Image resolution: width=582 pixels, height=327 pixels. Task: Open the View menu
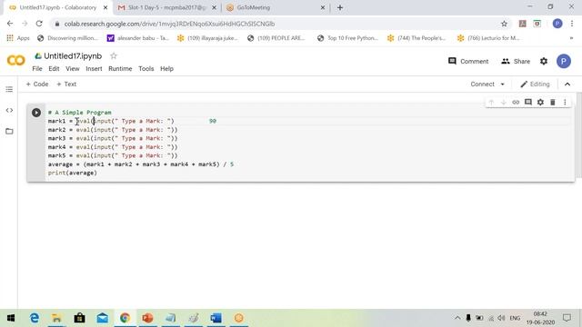click(x=73, y=69)
